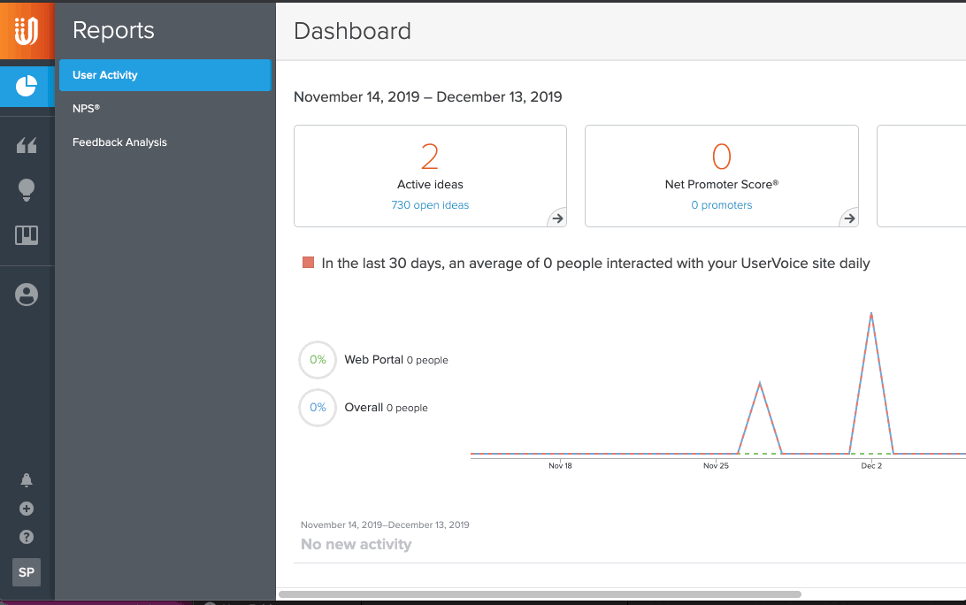Click the Active ideas count 2
The width and height of the screenshot is (966, 605).
click(x=430, y=157)
